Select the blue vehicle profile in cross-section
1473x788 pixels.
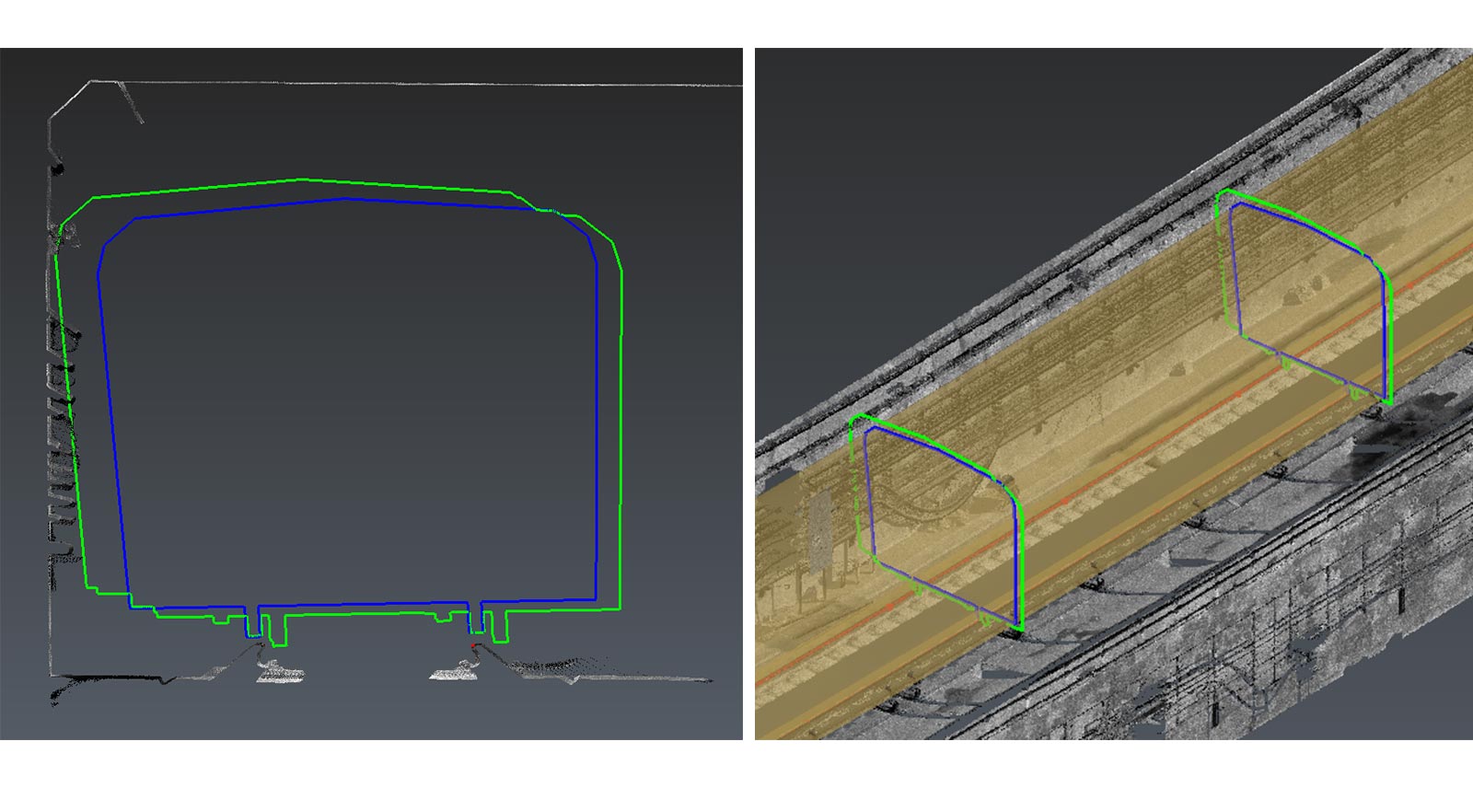point(597,414)
